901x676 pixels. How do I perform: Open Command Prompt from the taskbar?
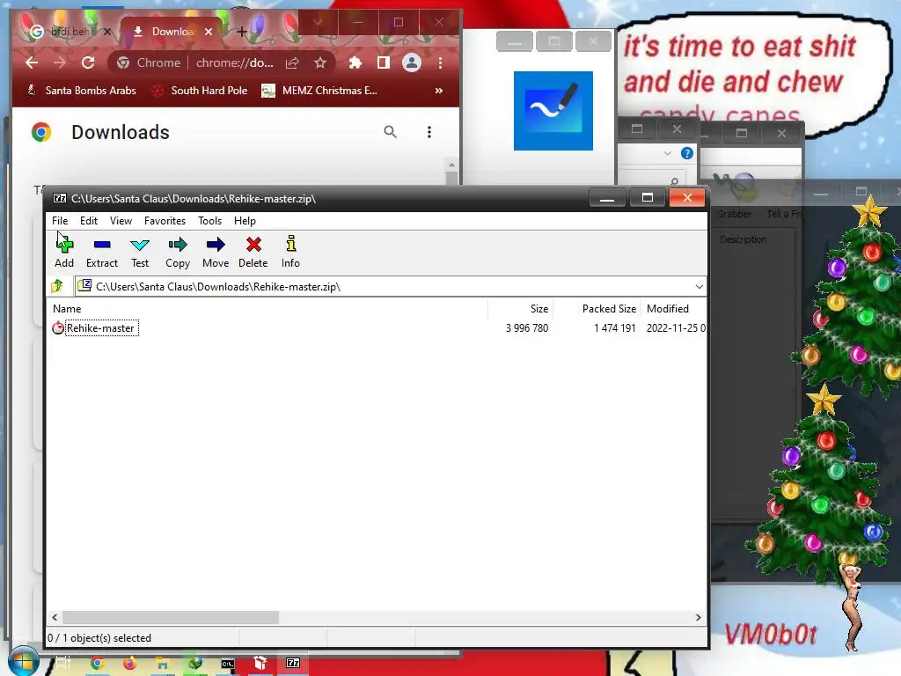click(x=228, y=664)
